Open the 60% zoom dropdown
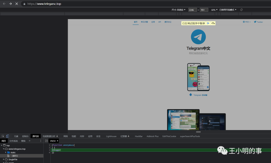The height and width of the screenshot is (163, 271). (x=214, y=10)
